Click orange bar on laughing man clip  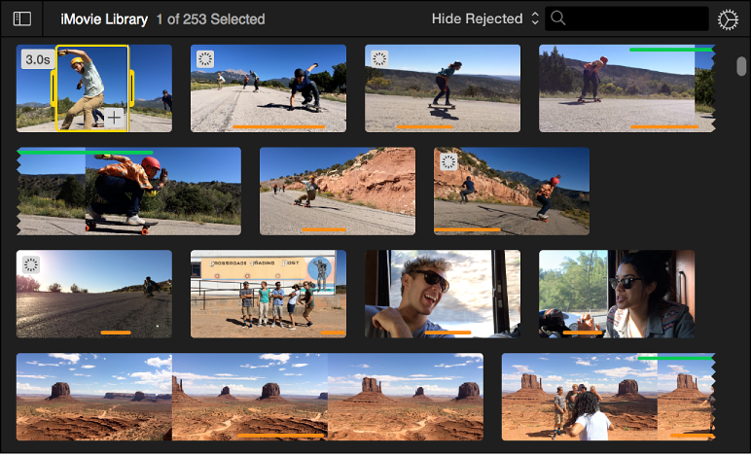click(447, 332)
